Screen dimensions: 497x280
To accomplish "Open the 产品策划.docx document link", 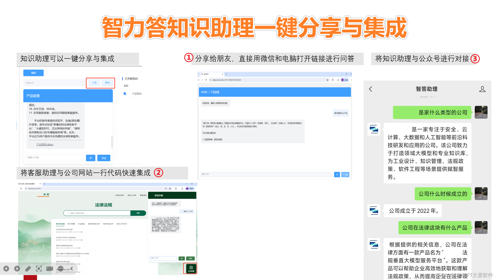I will pos(45,144).
